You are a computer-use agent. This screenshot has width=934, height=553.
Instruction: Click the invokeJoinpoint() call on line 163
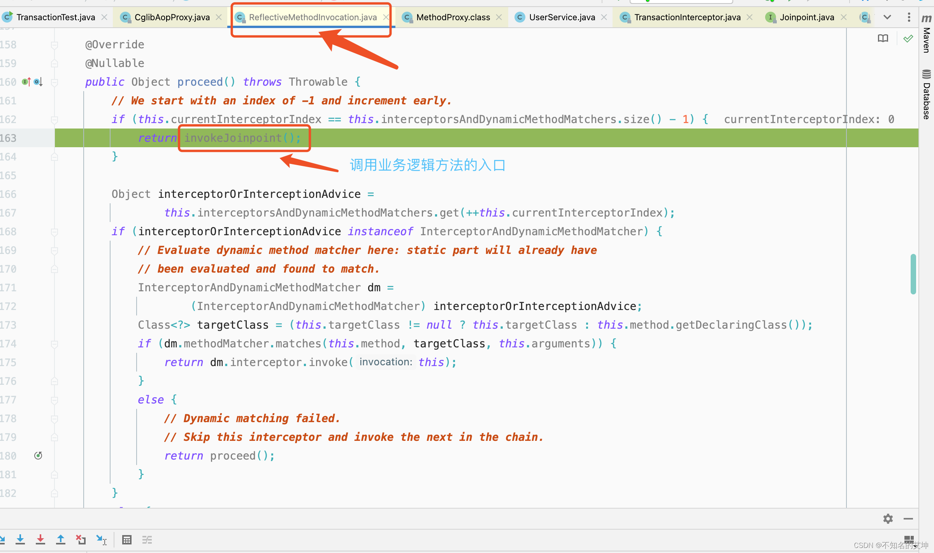click(242, 138)
